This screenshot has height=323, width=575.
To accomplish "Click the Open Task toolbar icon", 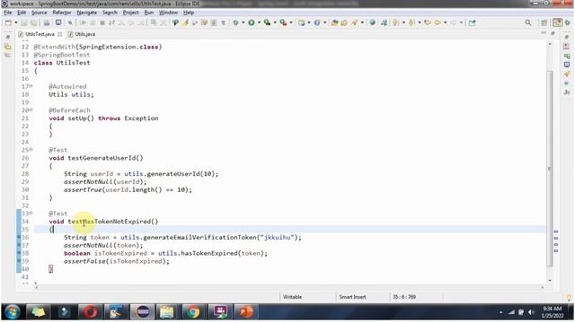I will (x=344, y=22).
